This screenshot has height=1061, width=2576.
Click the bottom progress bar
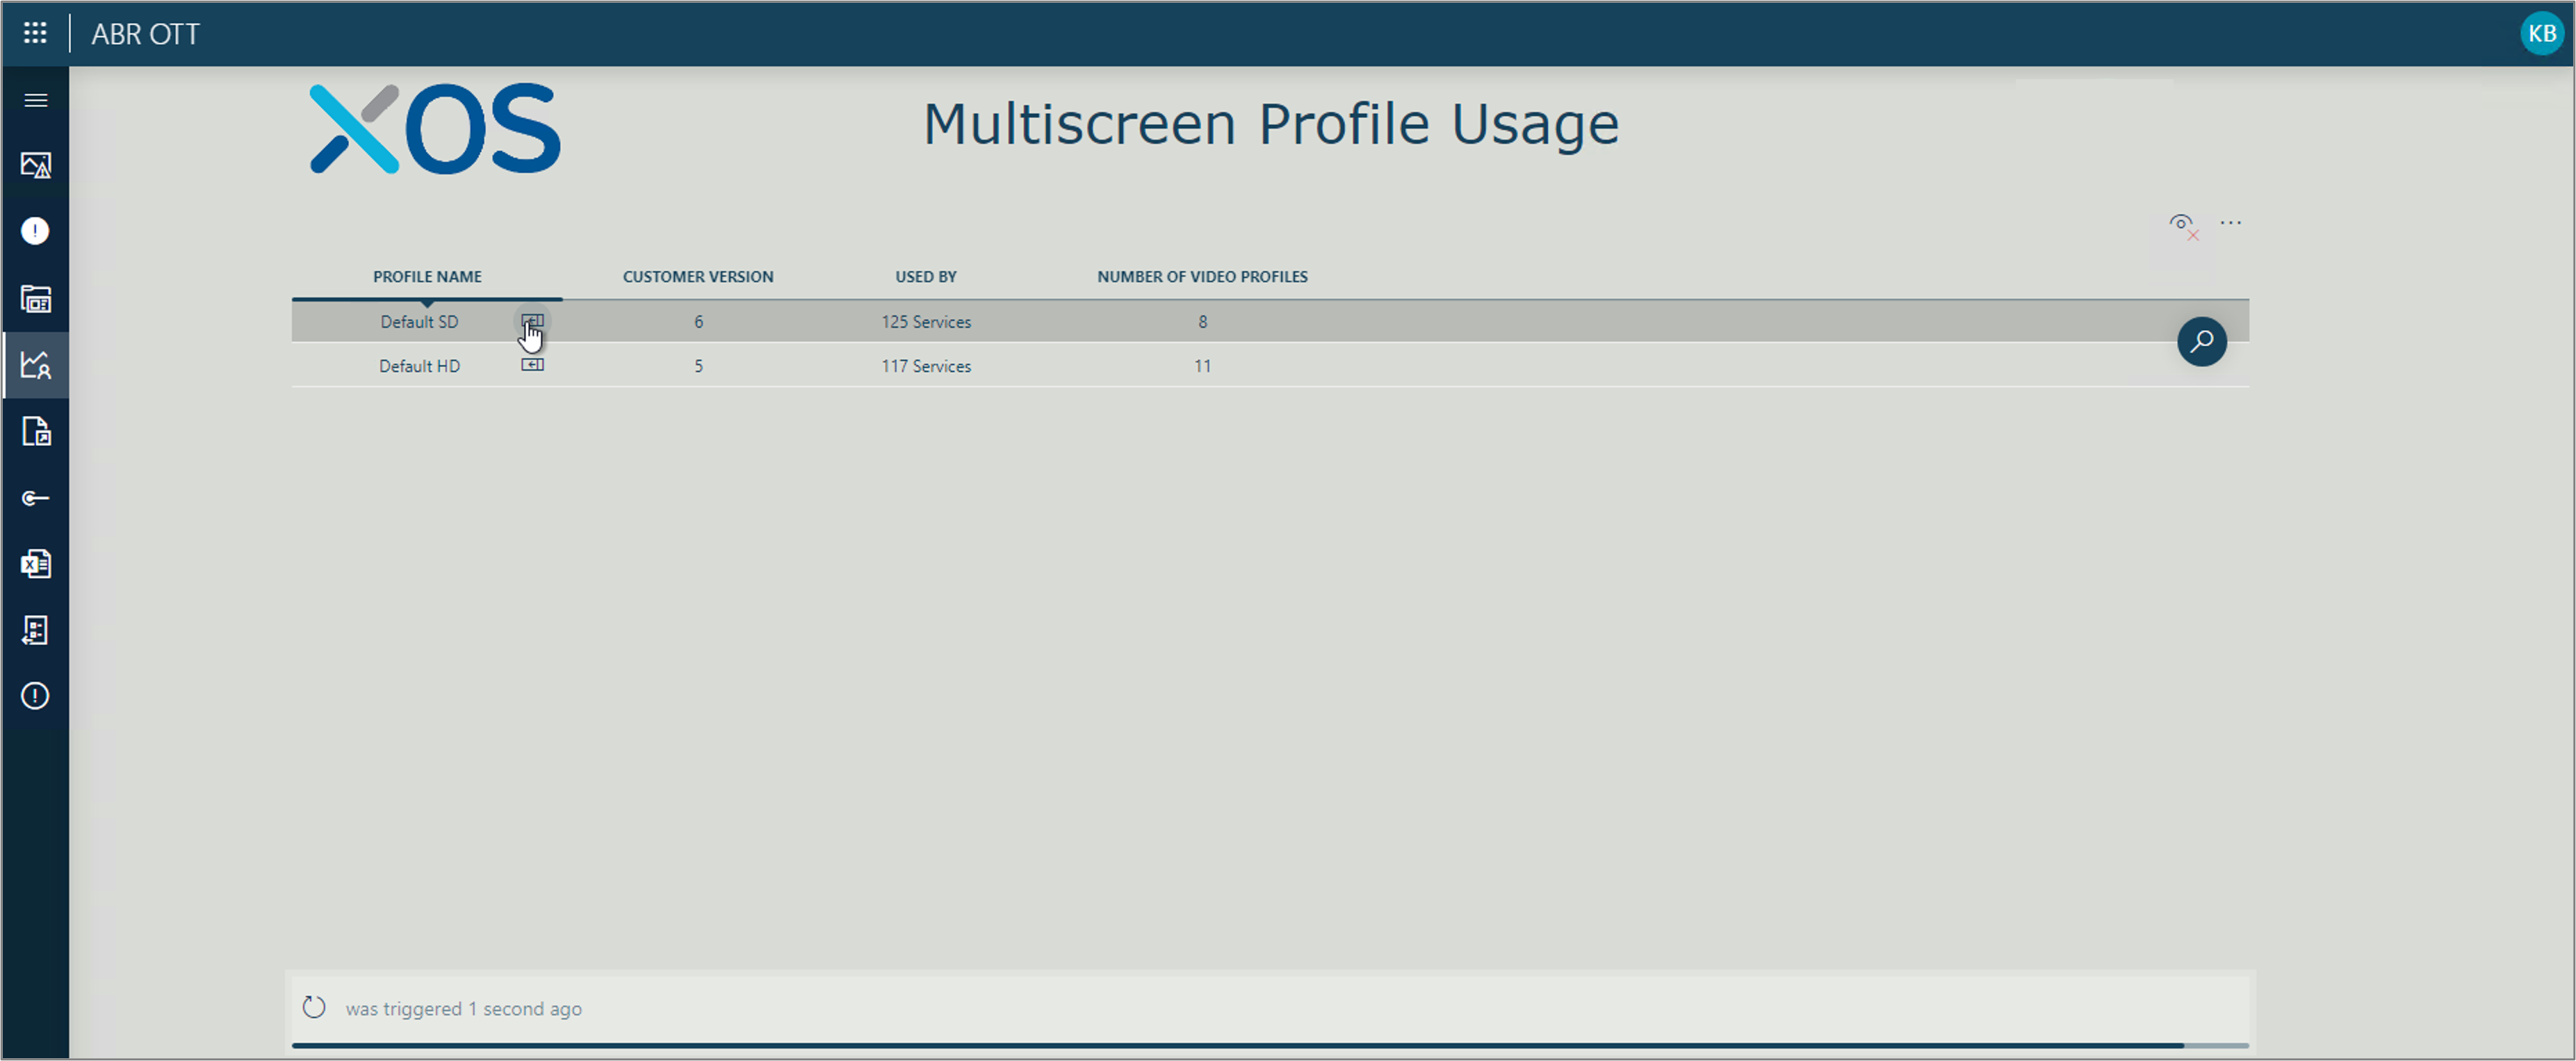point(1270,1045)
